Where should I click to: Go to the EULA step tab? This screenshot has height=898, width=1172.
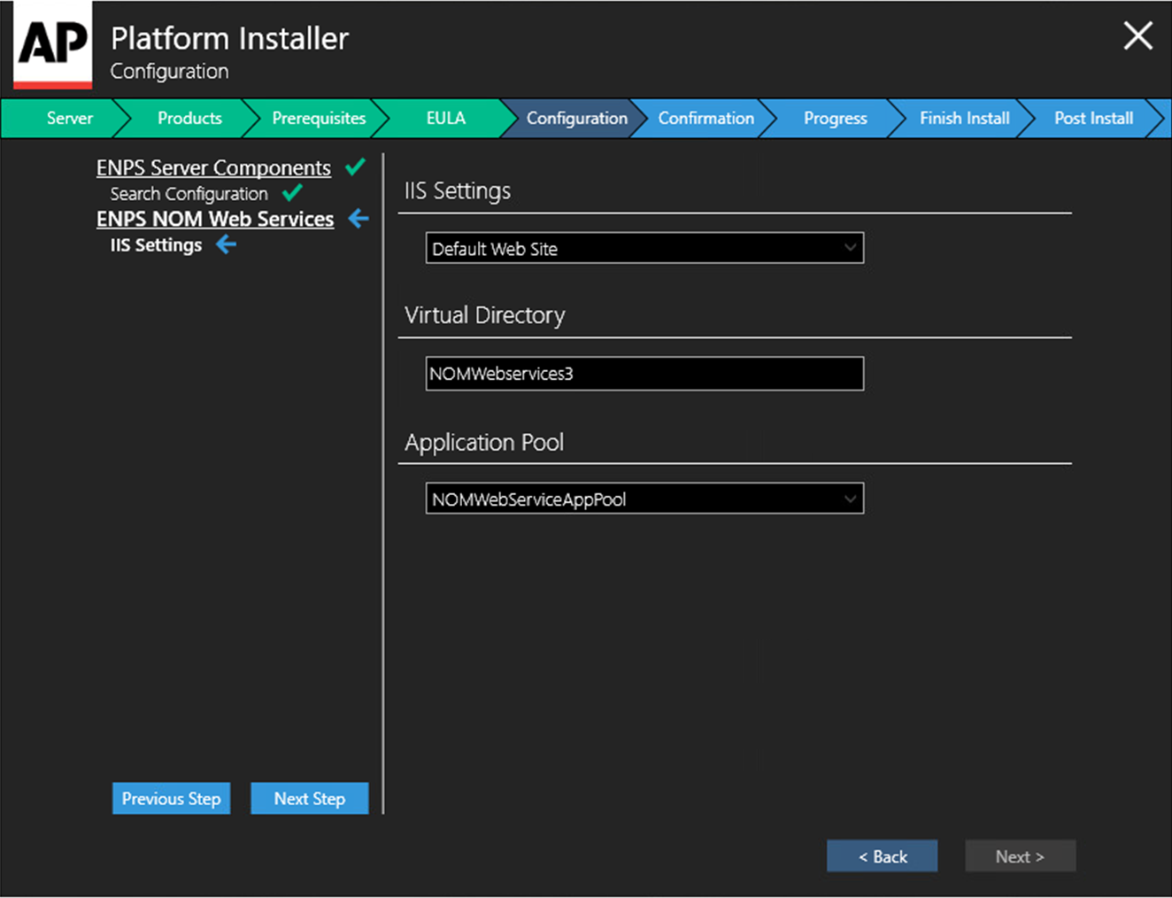tap(445, 118)
